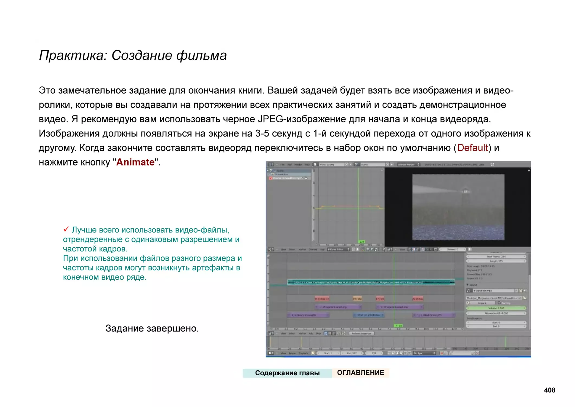Click the Channel 0 field in preview header

[x=452, y=249]
